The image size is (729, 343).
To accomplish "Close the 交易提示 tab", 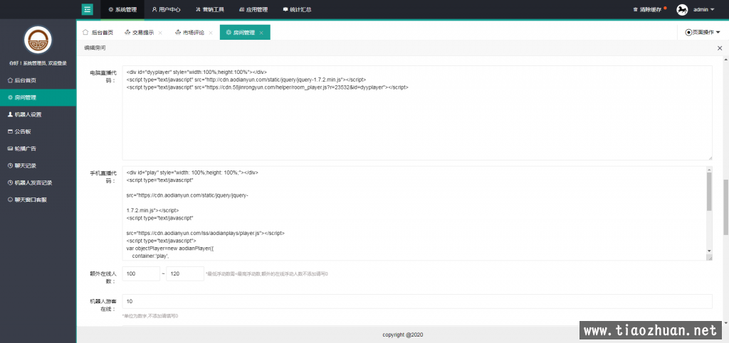I will pos(160,33).
